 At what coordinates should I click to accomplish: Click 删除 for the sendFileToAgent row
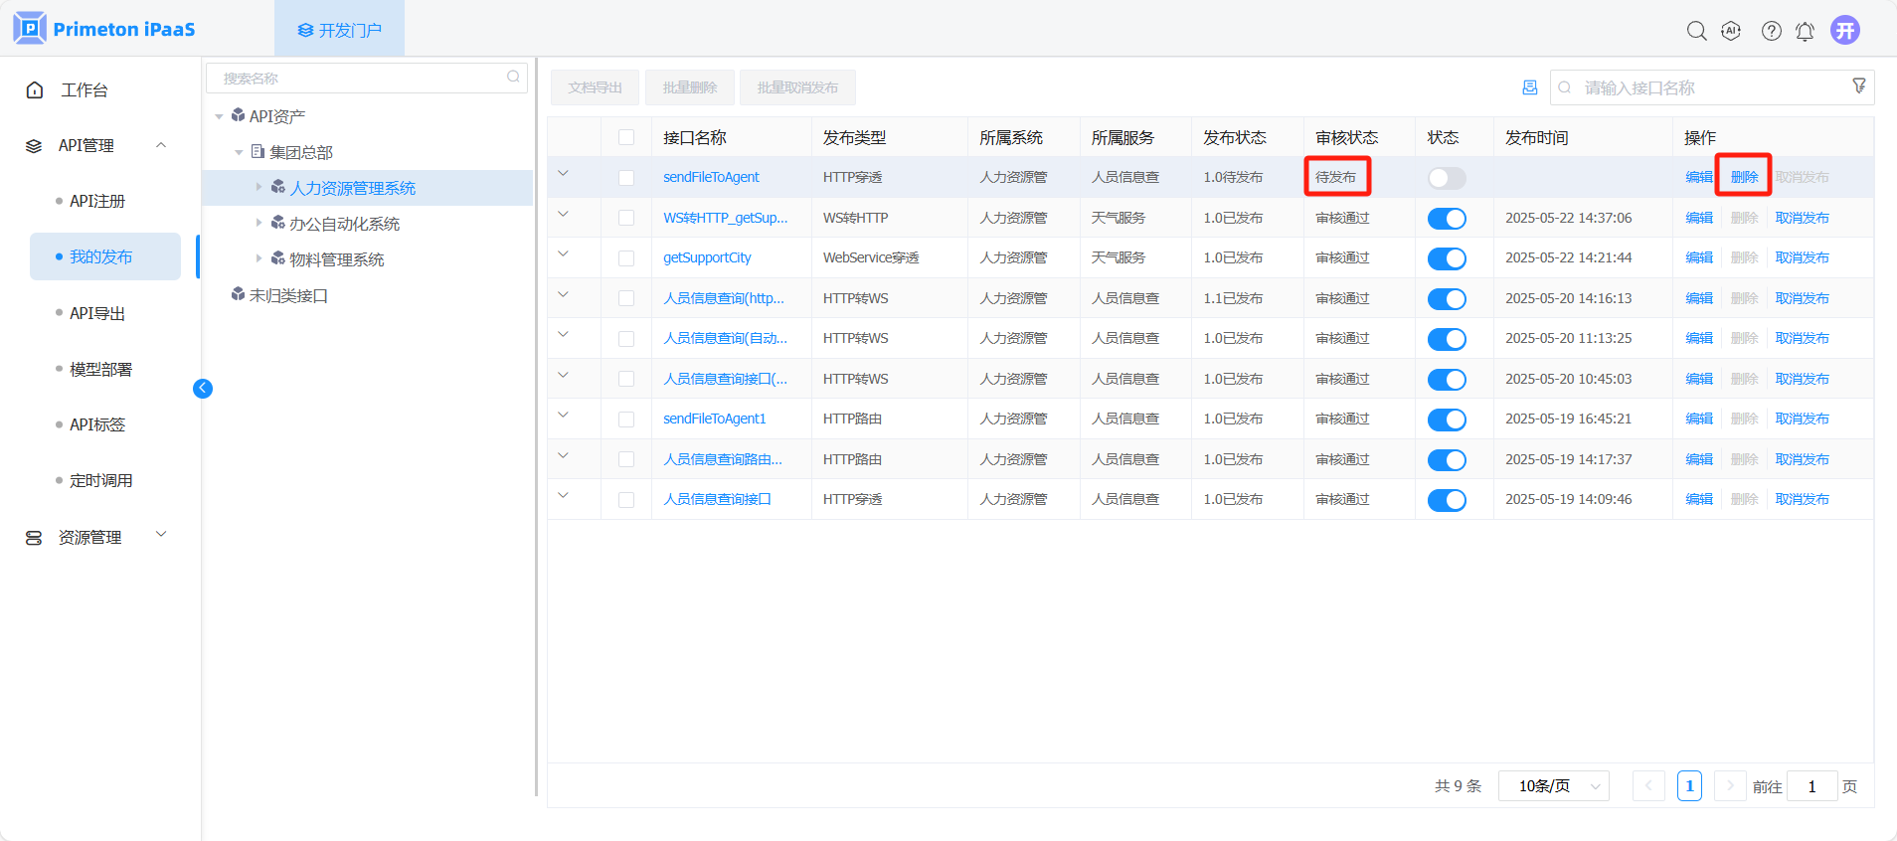coord(1744,177)
